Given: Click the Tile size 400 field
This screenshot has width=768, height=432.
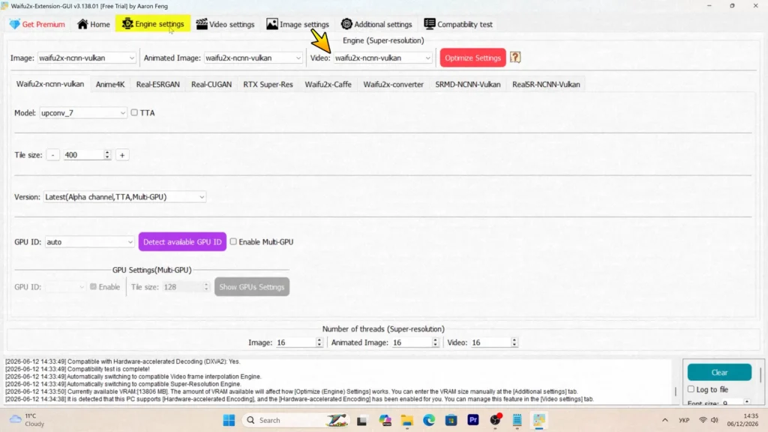Looking at the screenshot, I should click(x=83, y=154).
